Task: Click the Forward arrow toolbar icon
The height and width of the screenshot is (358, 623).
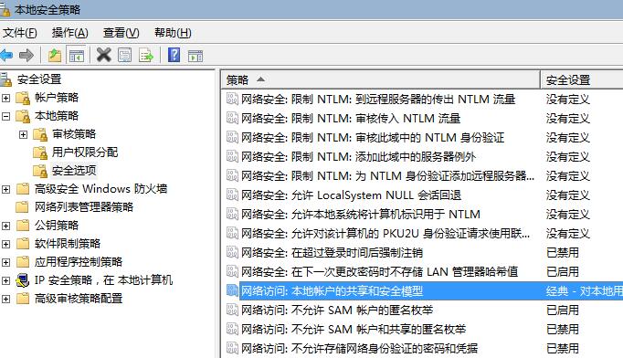Action: [x=26, y=55]
